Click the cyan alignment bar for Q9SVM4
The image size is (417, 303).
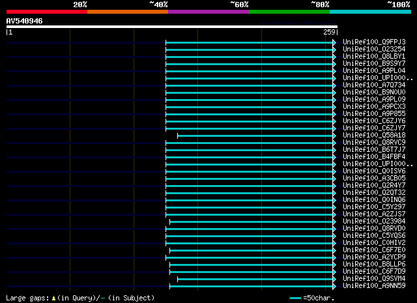(x=255, y=280)
